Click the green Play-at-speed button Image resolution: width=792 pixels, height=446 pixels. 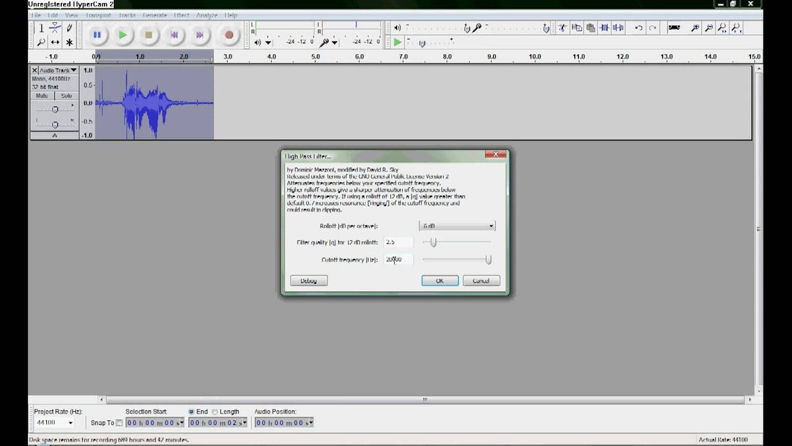pos(397,42)
